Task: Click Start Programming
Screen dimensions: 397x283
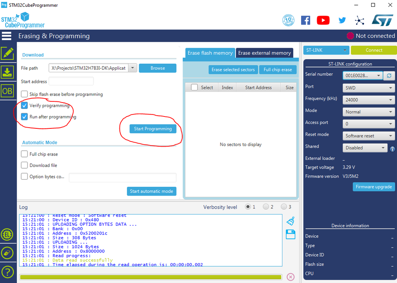Action: [153, 129]
